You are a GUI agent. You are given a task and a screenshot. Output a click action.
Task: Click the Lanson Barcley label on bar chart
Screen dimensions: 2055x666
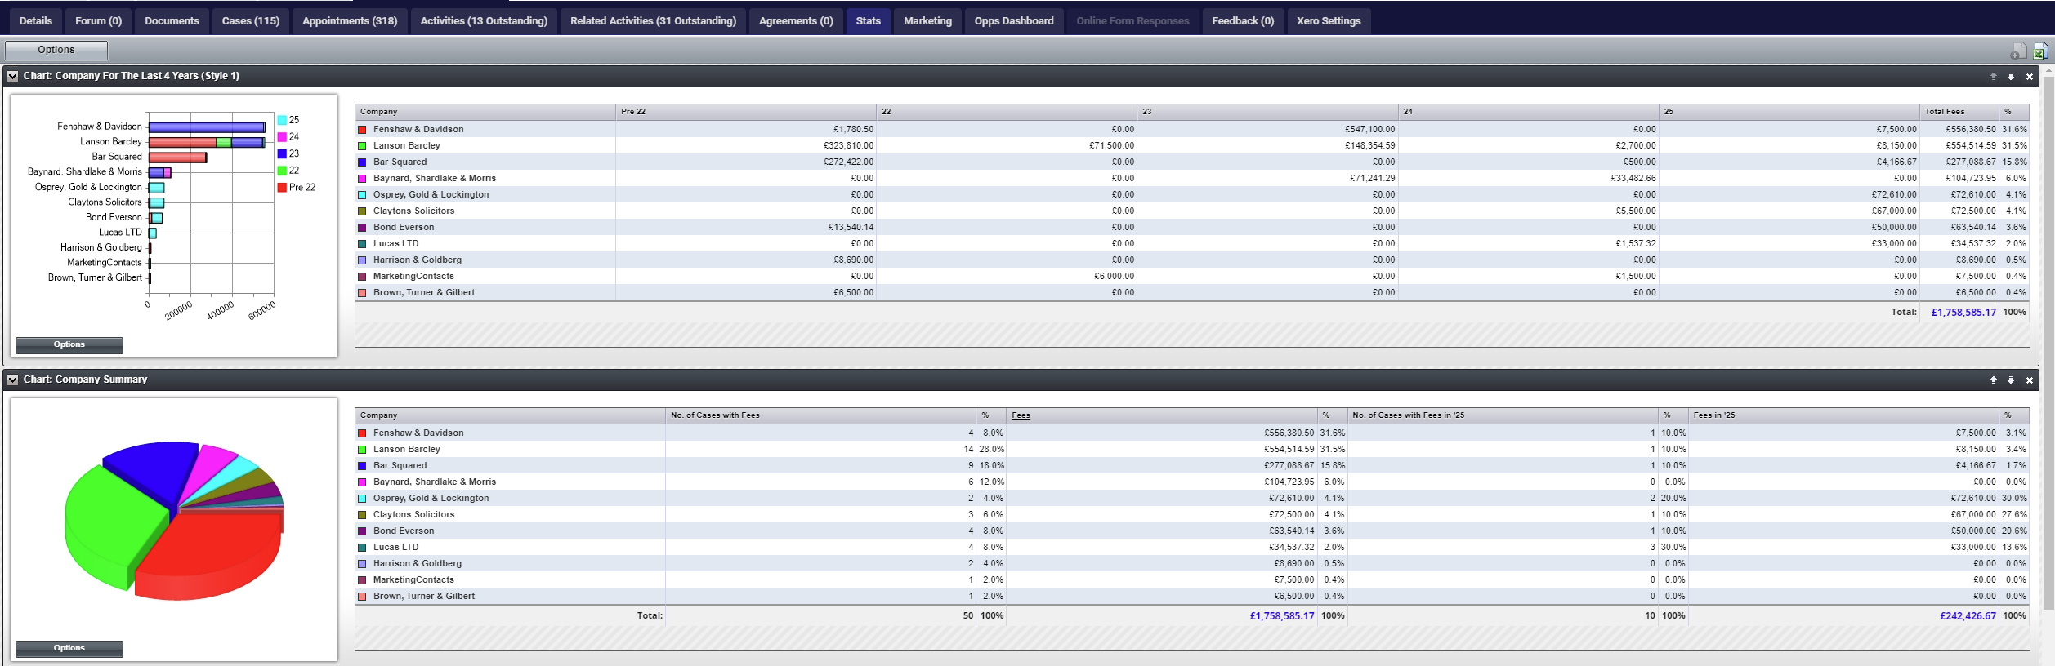point(110,142)
